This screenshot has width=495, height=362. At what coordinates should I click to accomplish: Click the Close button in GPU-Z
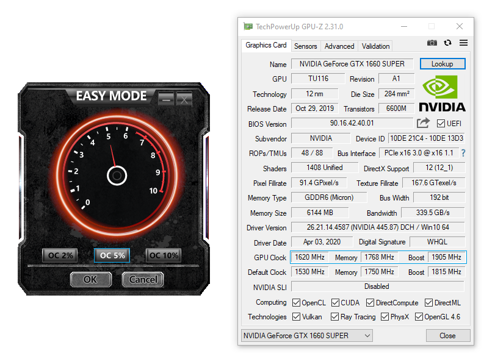point(447,336)
